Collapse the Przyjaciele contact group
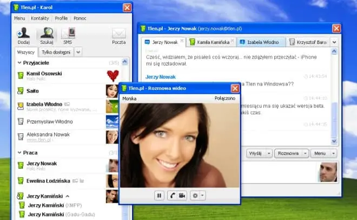357x220 pixels. (x=19, y=62)
